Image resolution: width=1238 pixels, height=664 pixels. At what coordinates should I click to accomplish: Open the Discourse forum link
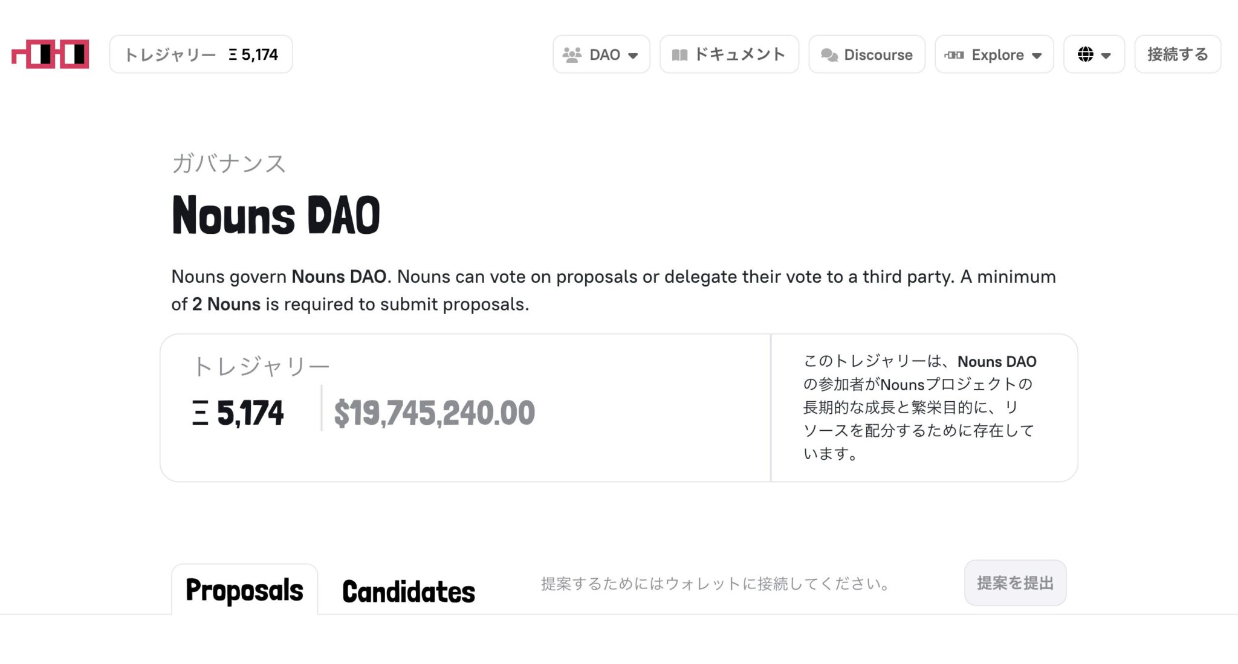pyautogui.click(x=867, y=54)
